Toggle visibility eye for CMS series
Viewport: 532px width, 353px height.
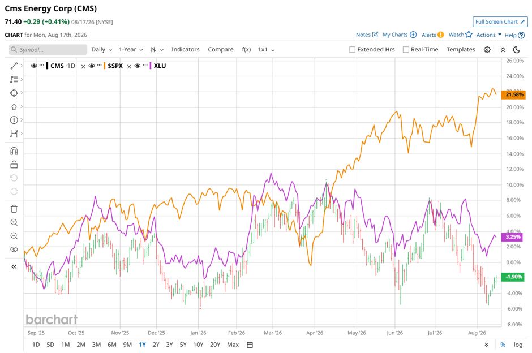33,66
